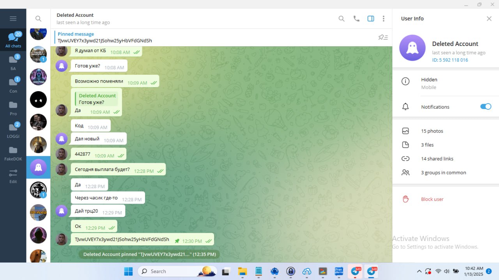Open the БА chat folder
The image size is (499, 280).
pyautogui.click(x=13, y=62)
